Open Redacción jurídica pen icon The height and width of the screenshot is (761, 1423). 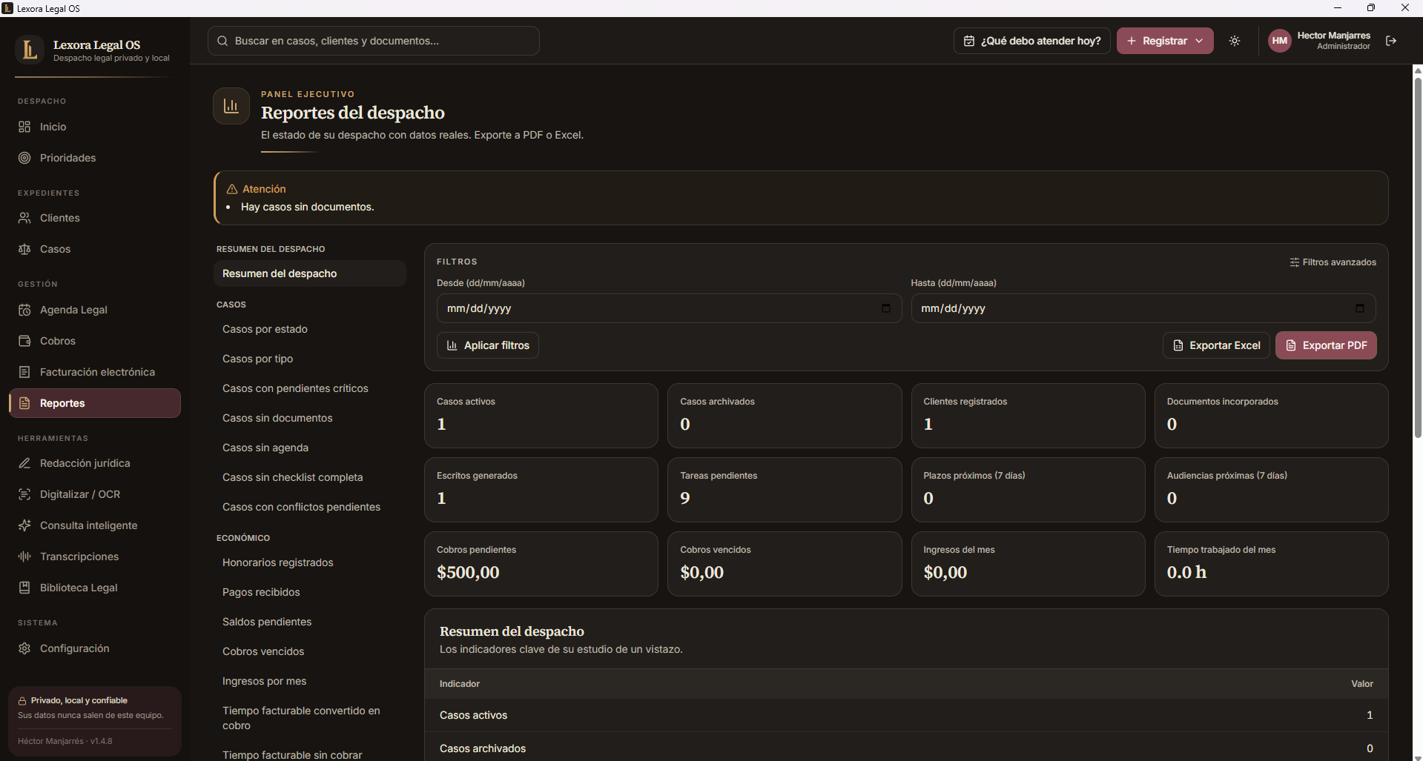pyautogui.click(x=24, y=463)
